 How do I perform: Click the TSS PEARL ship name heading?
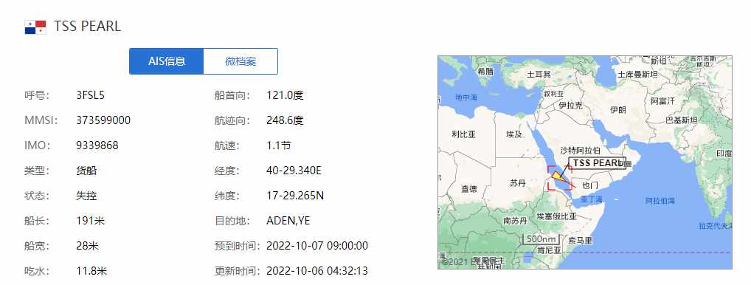tap(87, 27)
